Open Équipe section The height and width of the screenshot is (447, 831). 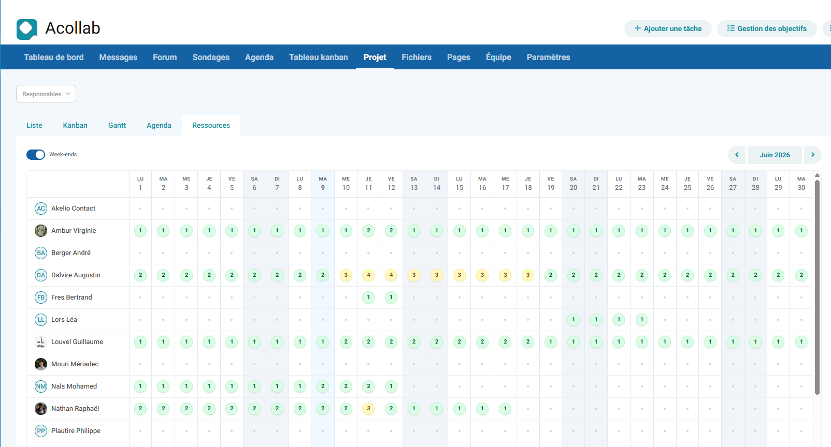click(x=498, y=57)
